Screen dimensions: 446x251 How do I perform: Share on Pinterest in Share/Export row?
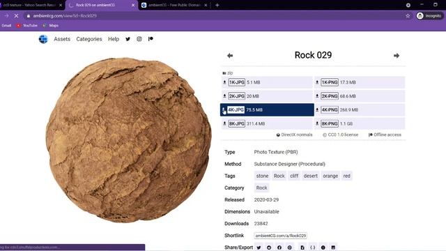(x=290, y=248)
